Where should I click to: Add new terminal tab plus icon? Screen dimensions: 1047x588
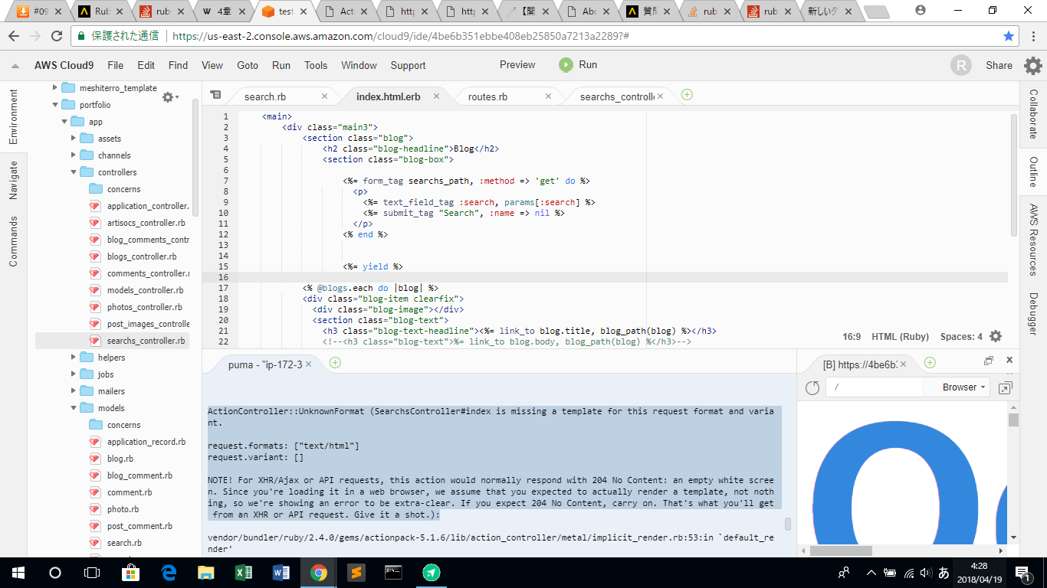335,363
